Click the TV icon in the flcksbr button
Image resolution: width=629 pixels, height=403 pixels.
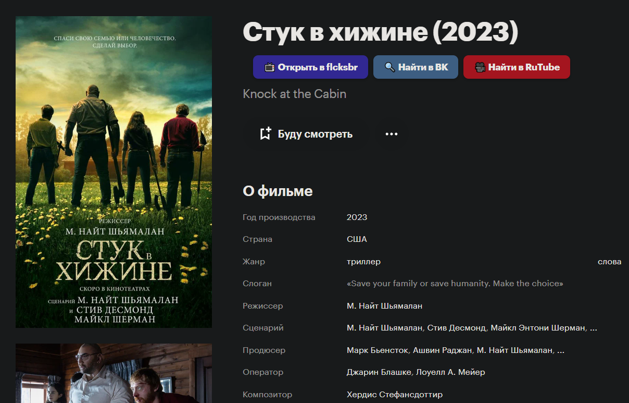pyautogui.click(x=269, y=67)
